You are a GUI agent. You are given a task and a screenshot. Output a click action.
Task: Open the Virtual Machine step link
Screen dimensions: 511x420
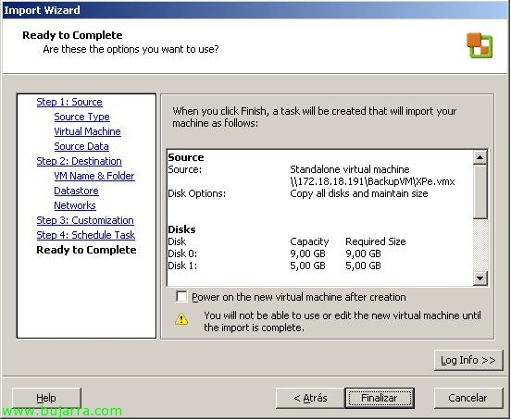[87, 131]
